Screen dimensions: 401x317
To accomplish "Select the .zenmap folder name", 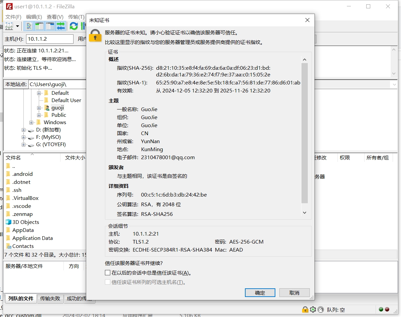I will coord(22,214).
